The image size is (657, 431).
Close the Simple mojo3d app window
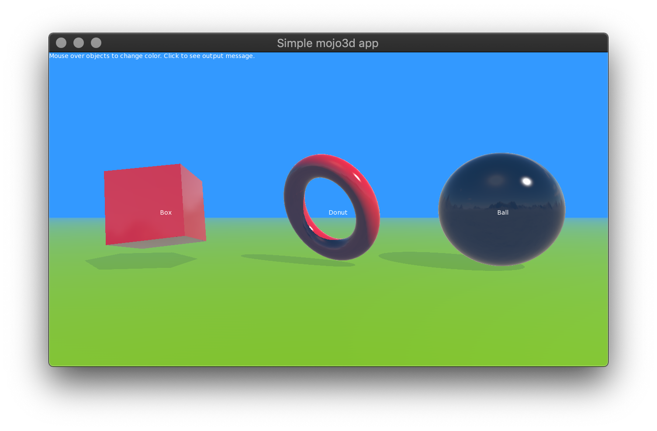pyautogui.click(x=61, y=43)
